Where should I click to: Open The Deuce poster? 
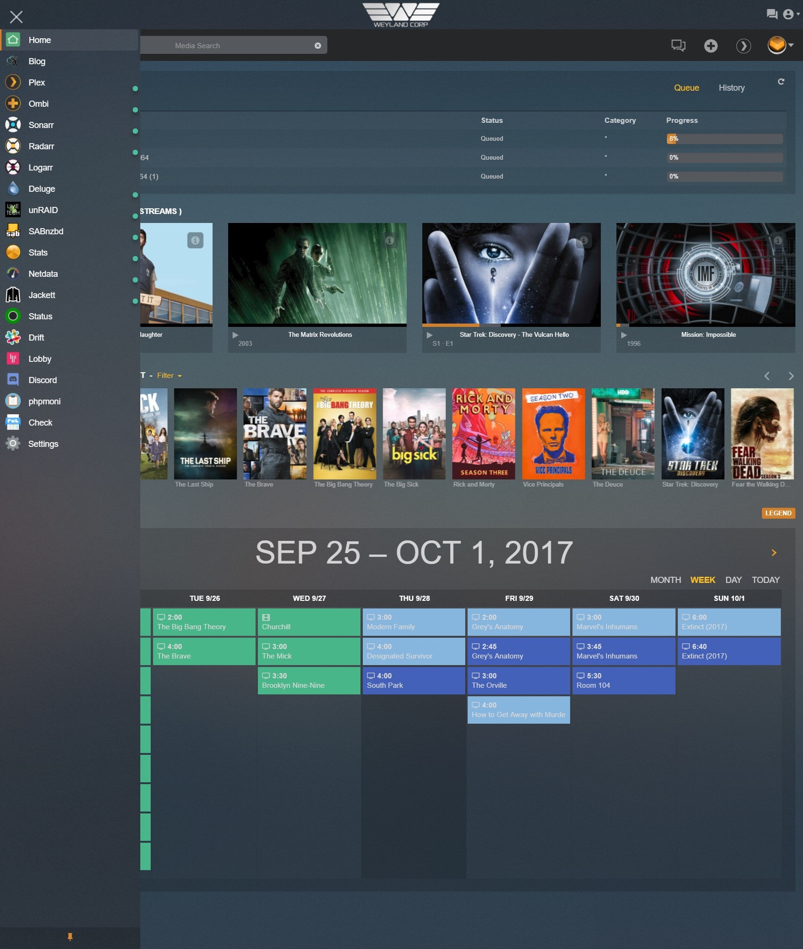[623, 434]
